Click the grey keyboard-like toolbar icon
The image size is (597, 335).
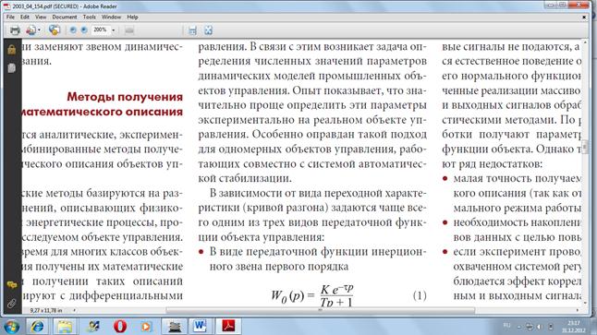click(x=129, y=30)
